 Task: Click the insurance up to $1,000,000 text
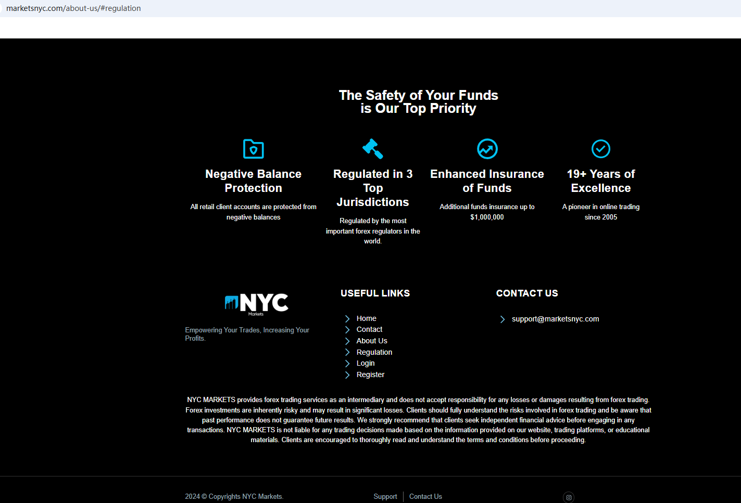click(x=487, y=212)
